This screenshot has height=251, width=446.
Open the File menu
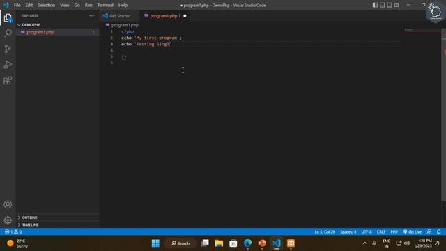pos(17,5)
